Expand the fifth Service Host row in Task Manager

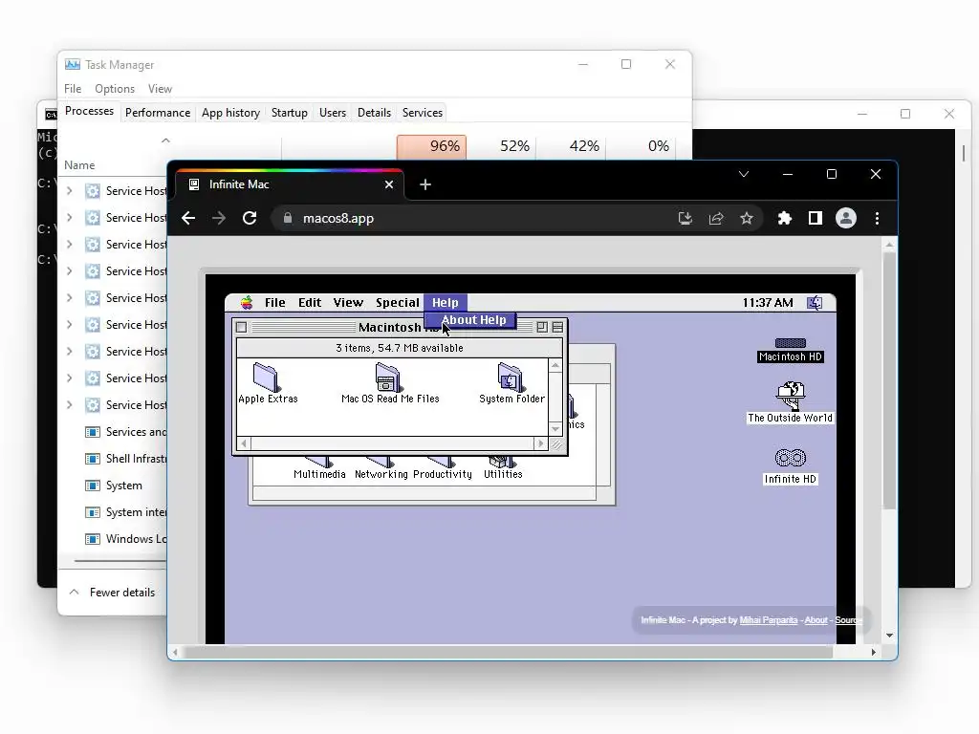pyautogui.click(x=69, y=298)
